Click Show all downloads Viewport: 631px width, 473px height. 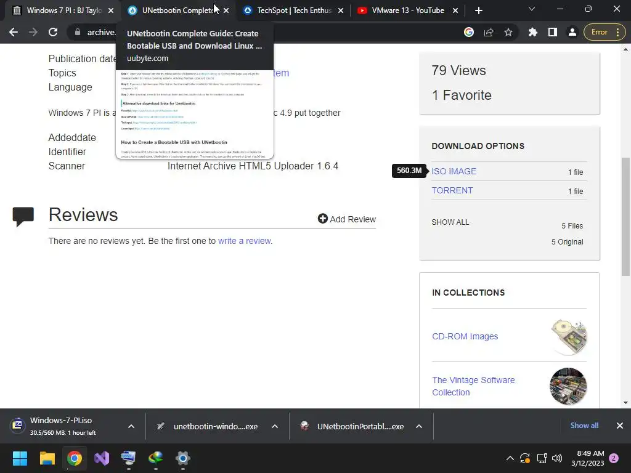click(584, 426)
